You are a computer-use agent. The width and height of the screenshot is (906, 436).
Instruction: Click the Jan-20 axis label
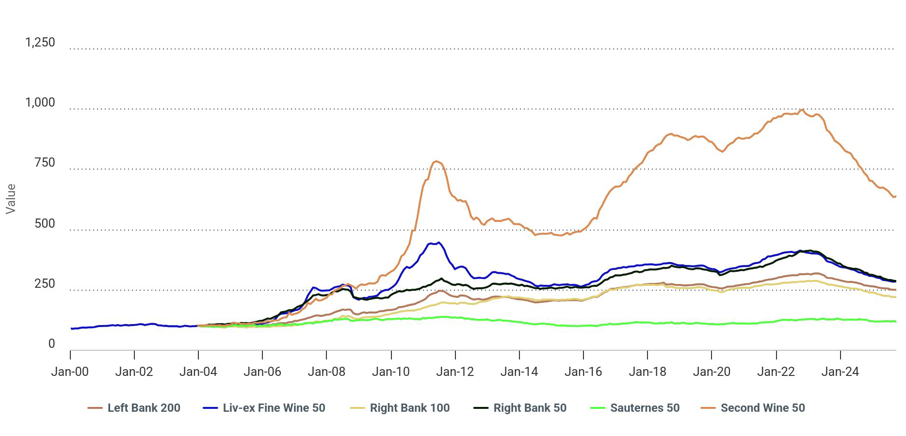[712, 372]
